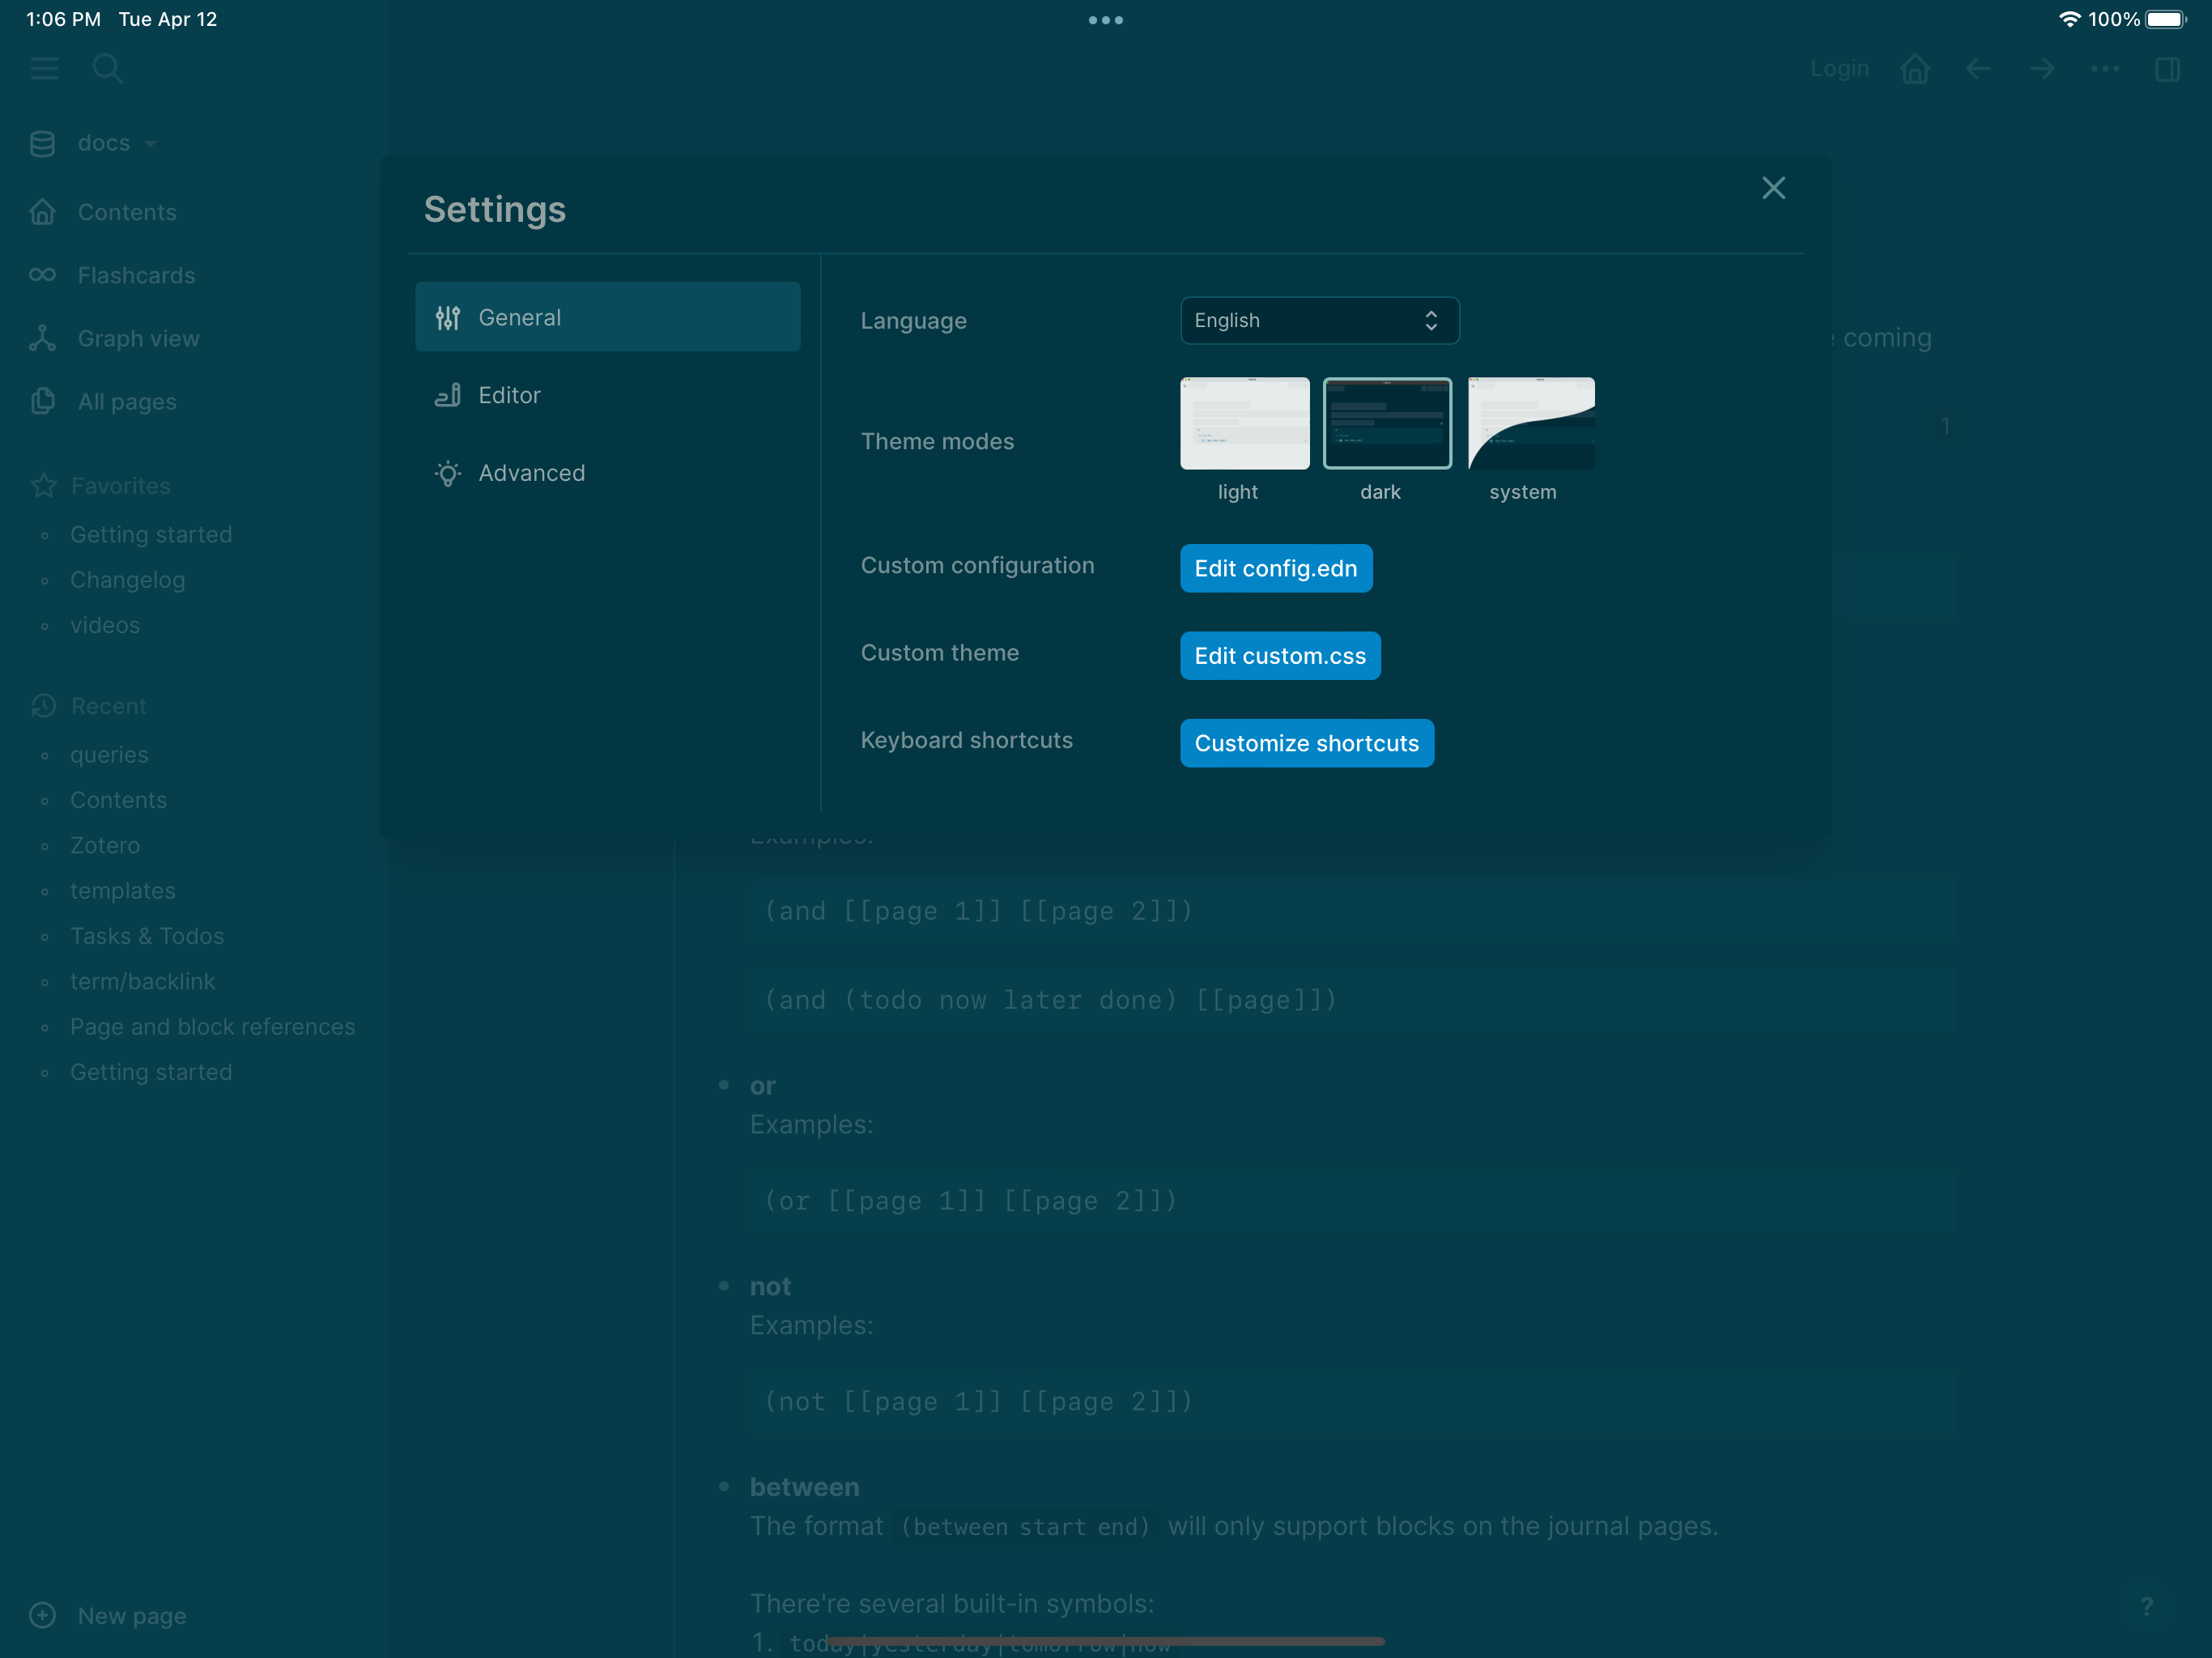Open Graph view from the sidebar

pos(138,338)
